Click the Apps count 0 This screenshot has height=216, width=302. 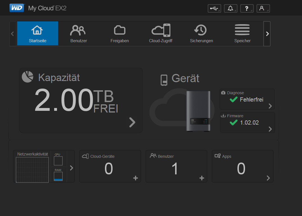[241, 168]
